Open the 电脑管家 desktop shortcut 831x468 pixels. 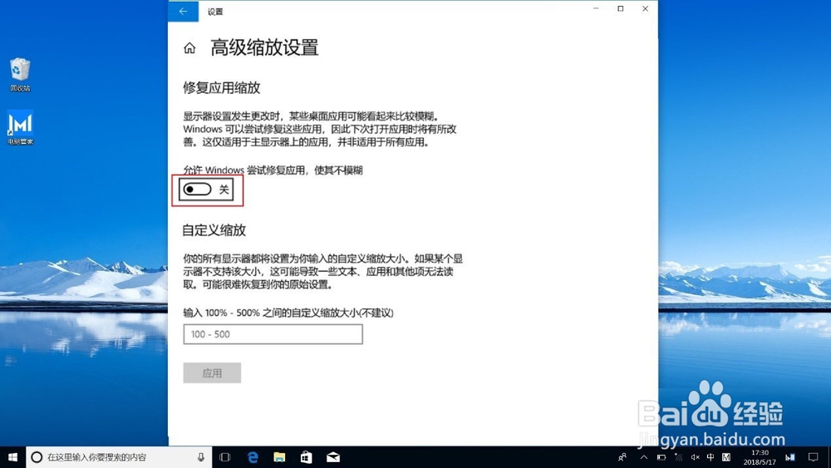20,128
